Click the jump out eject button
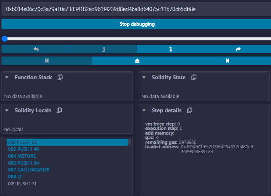This screenshot has height=196, width=271. (x=137, y=61)
